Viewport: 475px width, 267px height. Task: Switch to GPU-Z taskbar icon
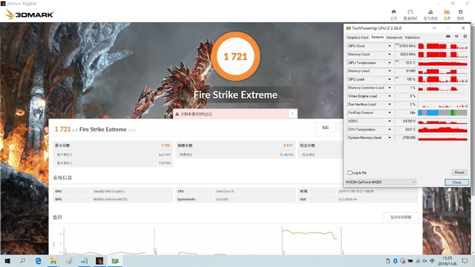(115, 260)
